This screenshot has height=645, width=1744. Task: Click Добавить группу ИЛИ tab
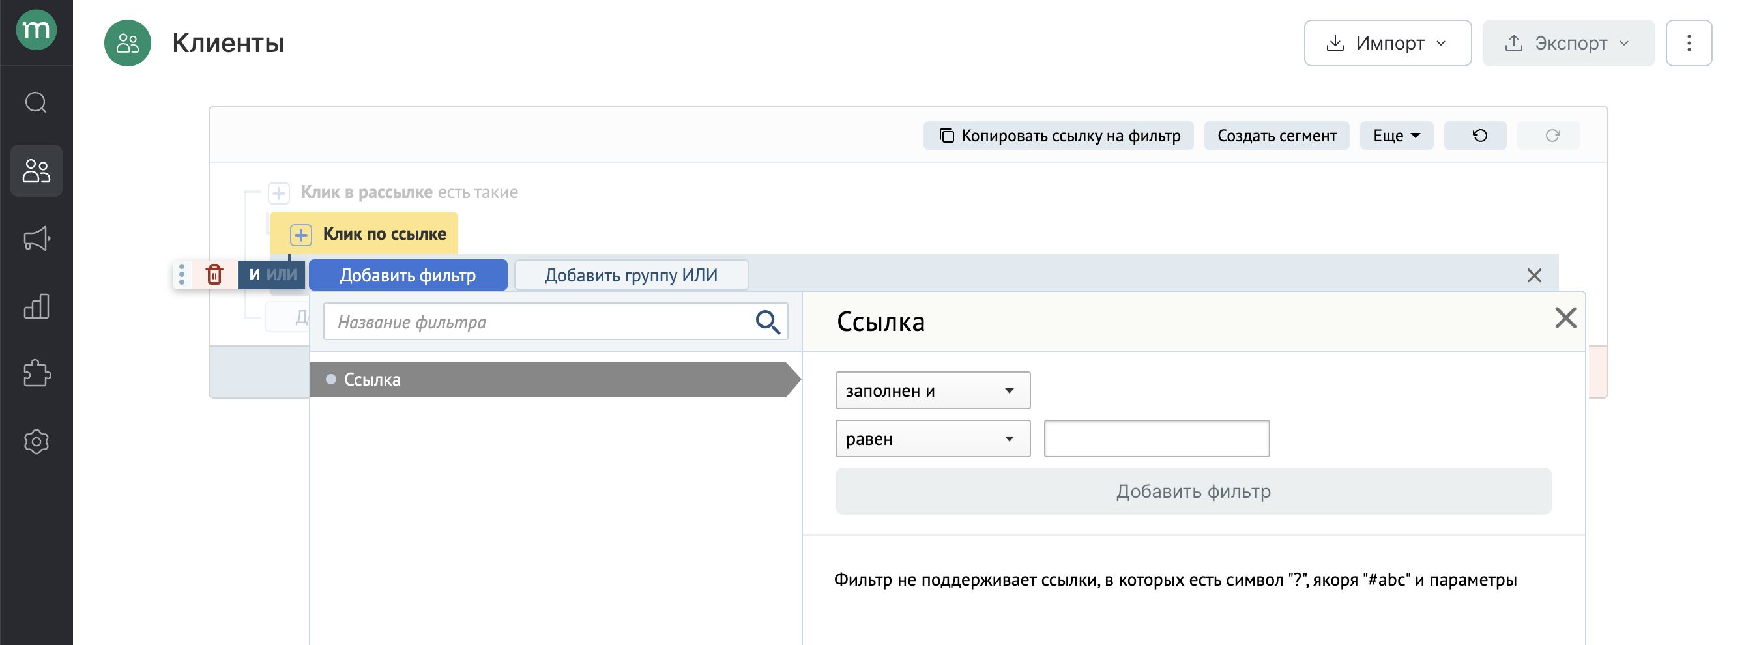click(x=631, y=276)
